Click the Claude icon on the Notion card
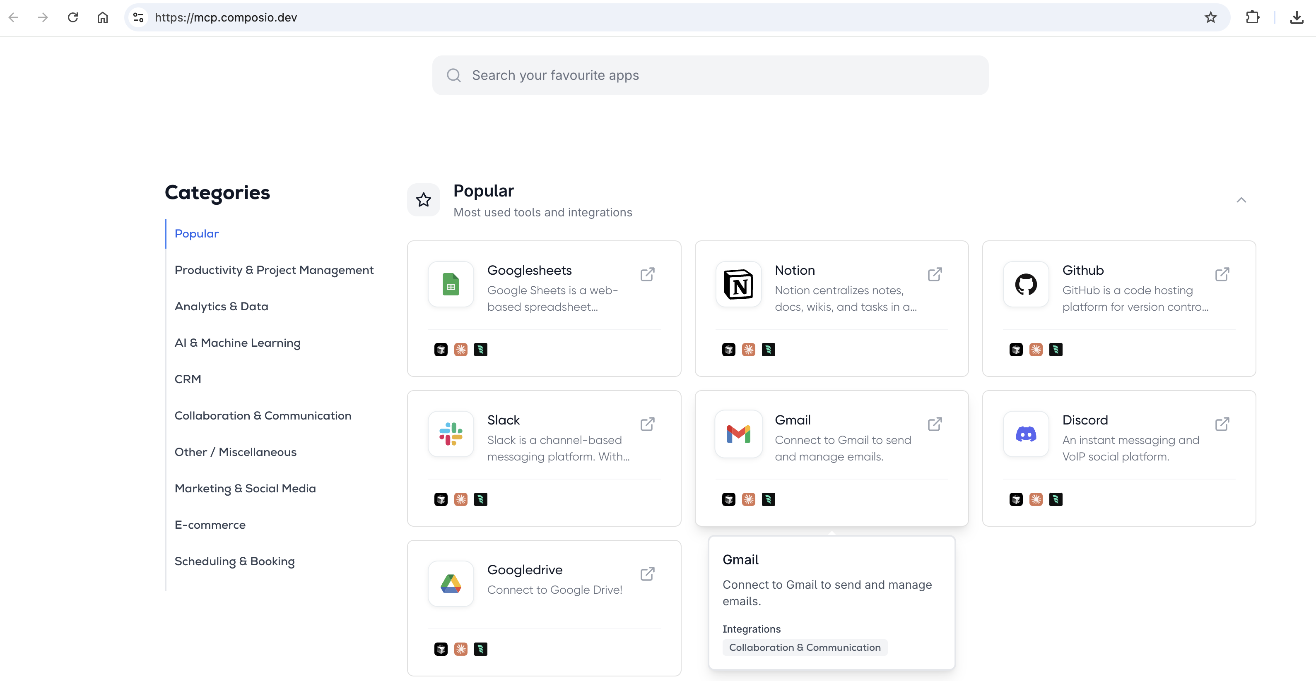The image size is (1316, 681). [748, 350]
